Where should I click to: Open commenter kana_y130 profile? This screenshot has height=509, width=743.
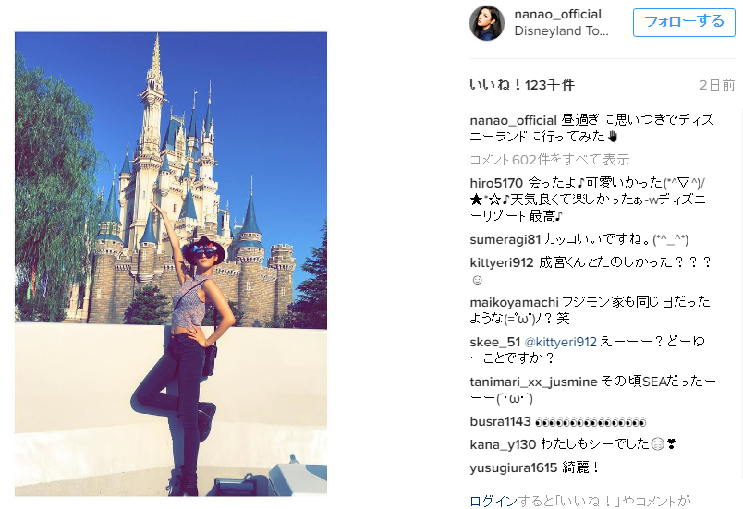(503, 444)
